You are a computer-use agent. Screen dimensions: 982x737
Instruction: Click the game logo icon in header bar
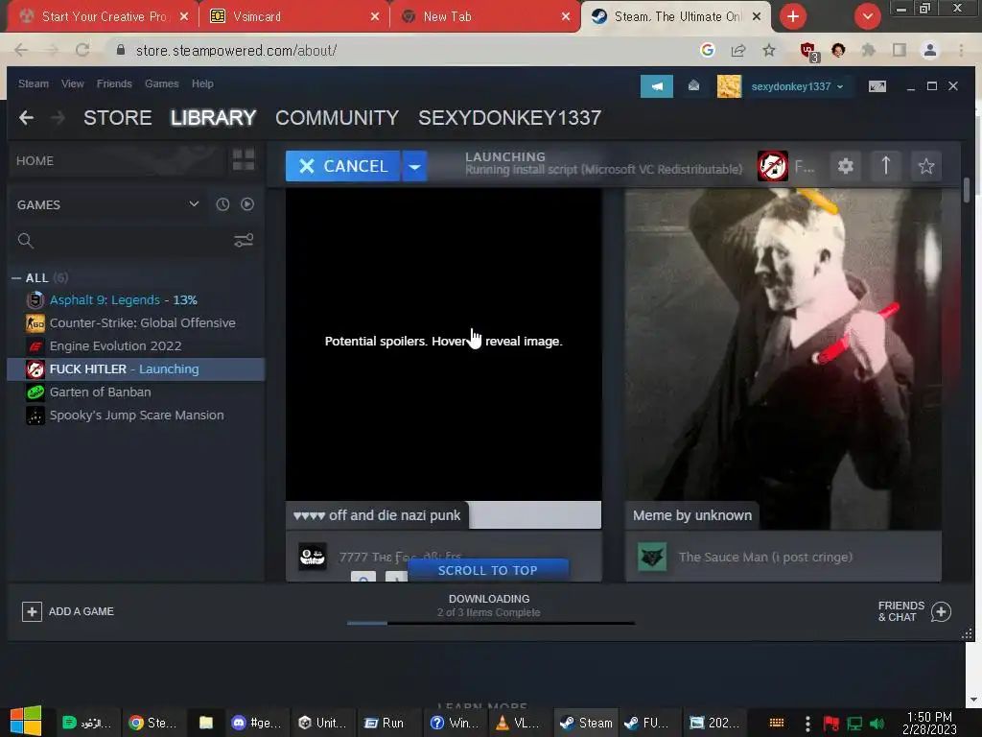point(773,166)
